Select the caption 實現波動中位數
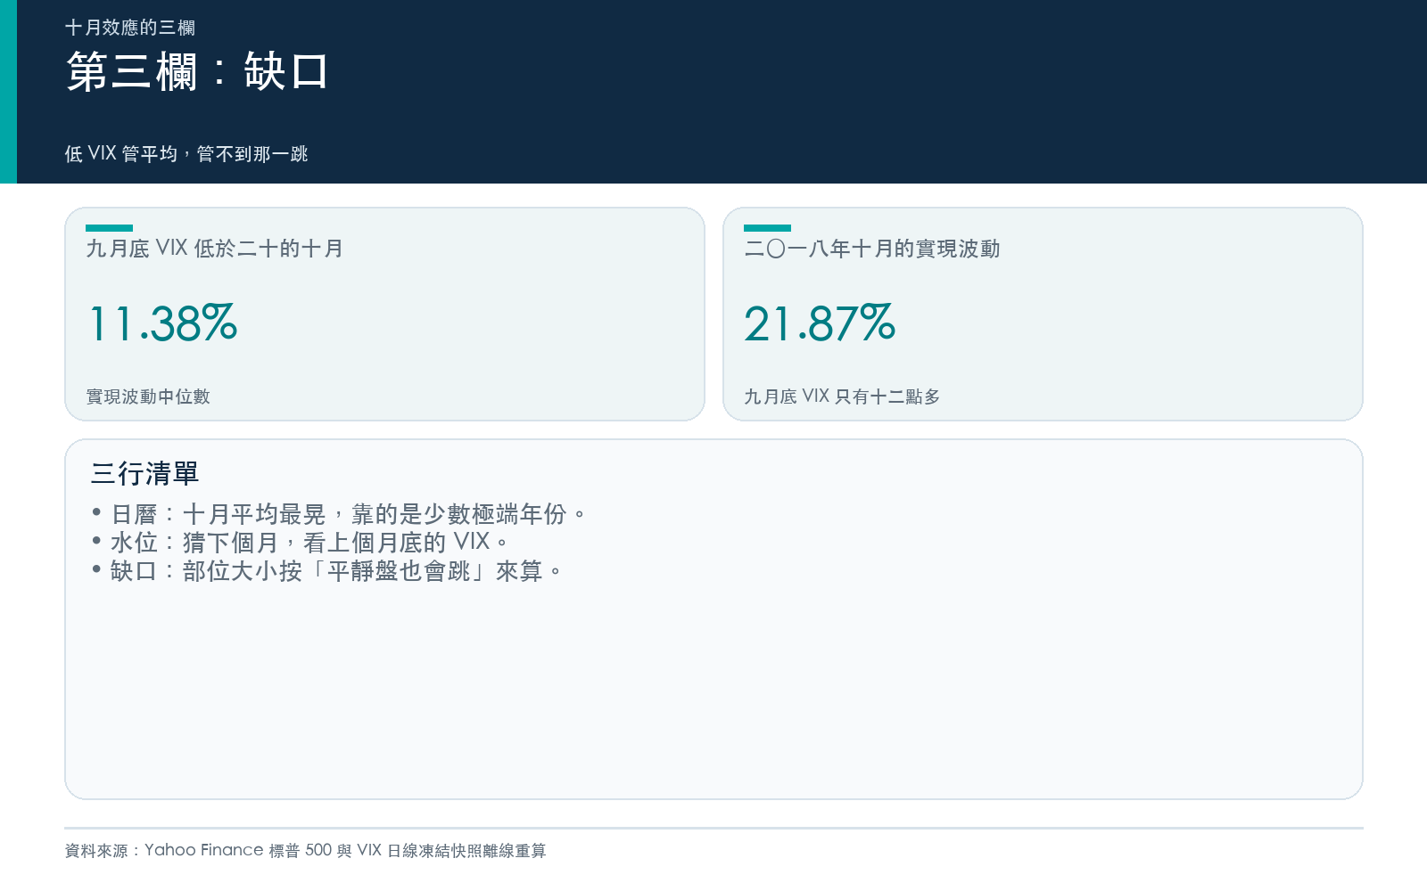The width and height of the screenshot is (1427, 891). click(x=148, y=396)
